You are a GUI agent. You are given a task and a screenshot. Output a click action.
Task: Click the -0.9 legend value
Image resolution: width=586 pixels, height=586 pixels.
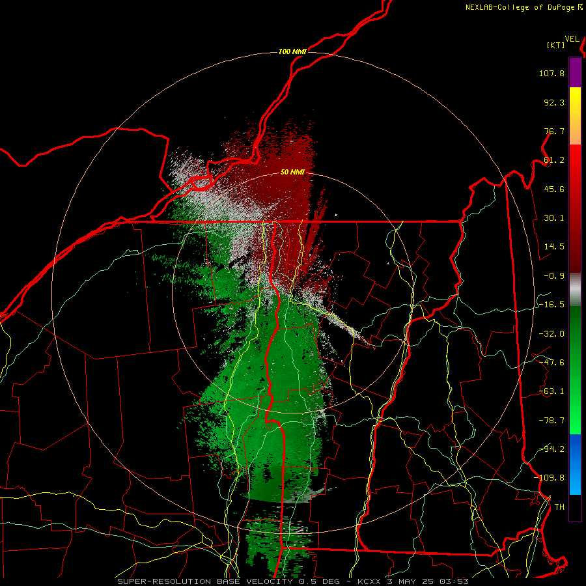[x=554, y=276]
